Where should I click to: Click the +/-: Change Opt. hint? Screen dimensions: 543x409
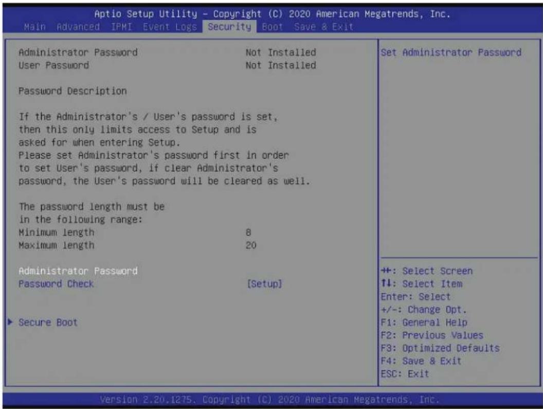tap(424, 310)
